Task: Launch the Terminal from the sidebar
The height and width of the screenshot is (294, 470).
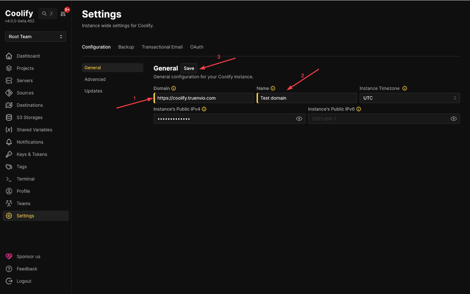Action: coord(25,179)
